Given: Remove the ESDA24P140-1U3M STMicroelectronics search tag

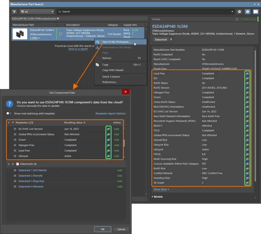Looking at the screenshot, I should point(58,19).
